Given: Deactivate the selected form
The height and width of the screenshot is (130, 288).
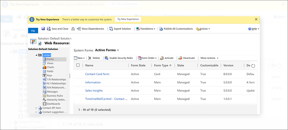Looking at the screenshot, I should pyautogui.click(x=187, y=58).
